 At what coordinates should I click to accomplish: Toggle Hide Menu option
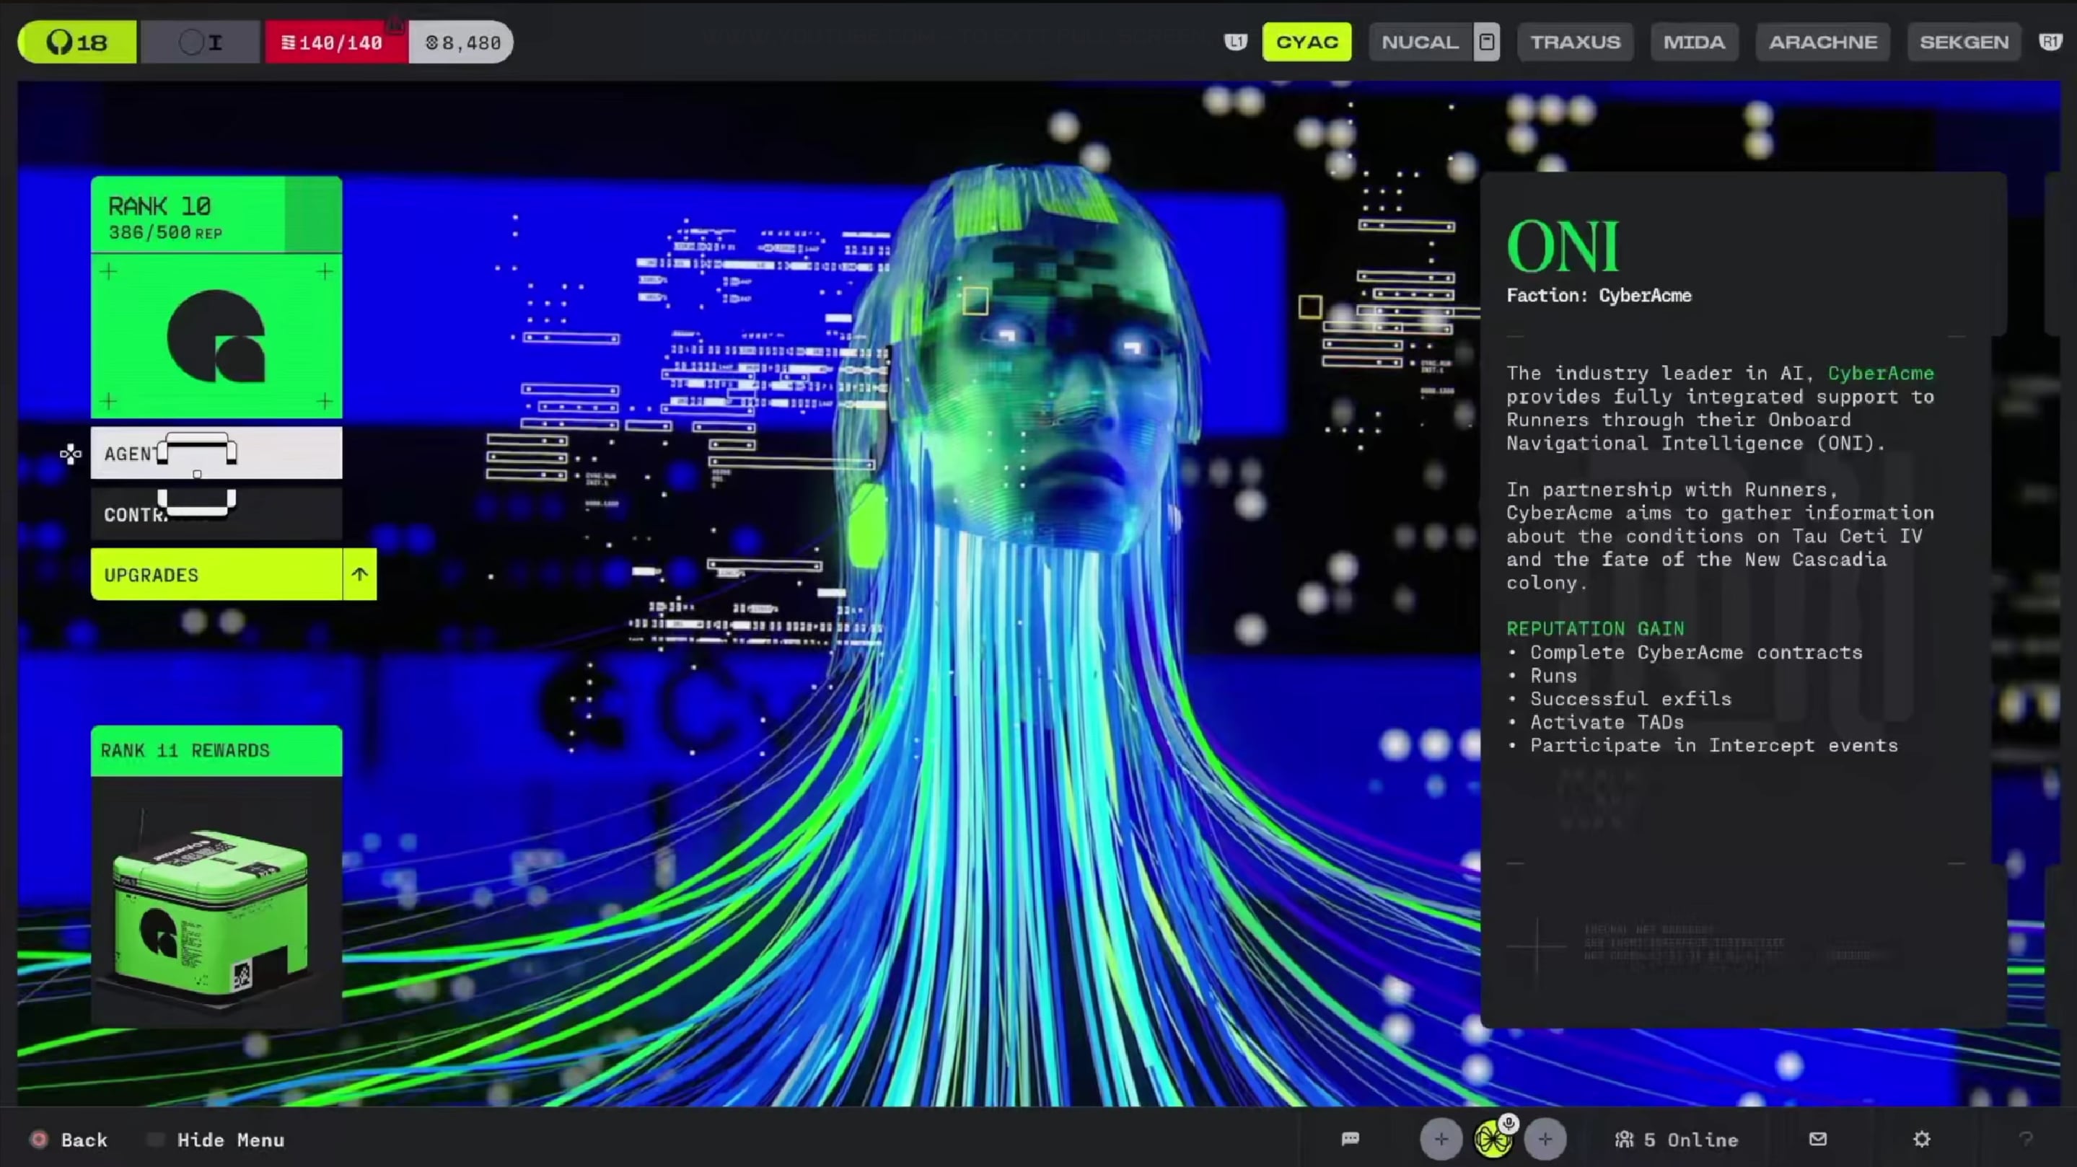(230, 1140)
